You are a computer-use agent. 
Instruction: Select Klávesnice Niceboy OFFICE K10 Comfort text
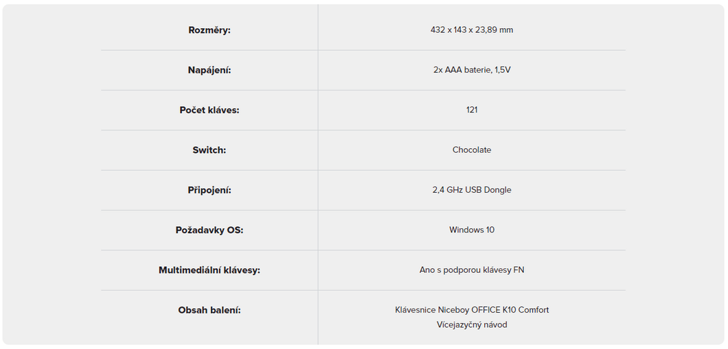(472, 310)
